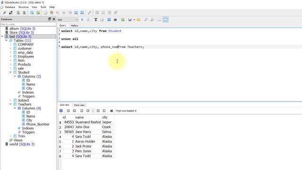Select the world (SQLite 3) database
The width and height of the screenshot is (302, 170).
(x=22, y=144)
